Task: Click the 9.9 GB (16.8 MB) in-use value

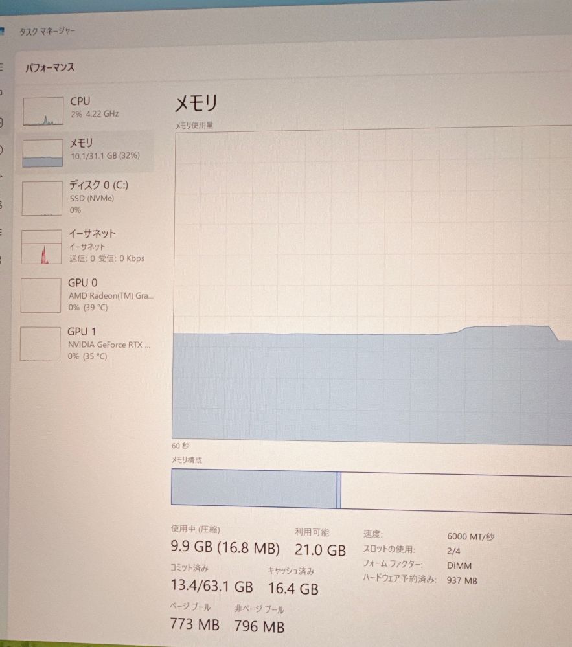Action: click(x=225, y=547)
